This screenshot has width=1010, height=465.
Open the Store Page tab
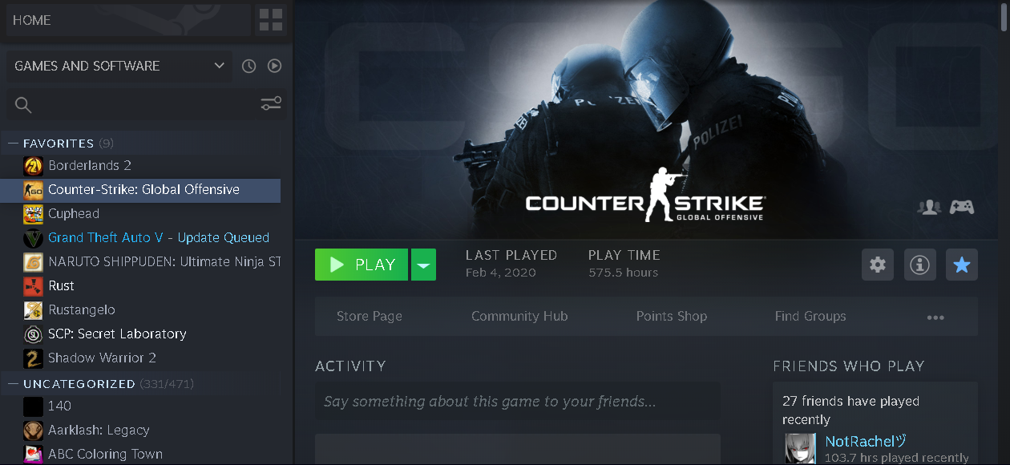[x=370, y=316]
